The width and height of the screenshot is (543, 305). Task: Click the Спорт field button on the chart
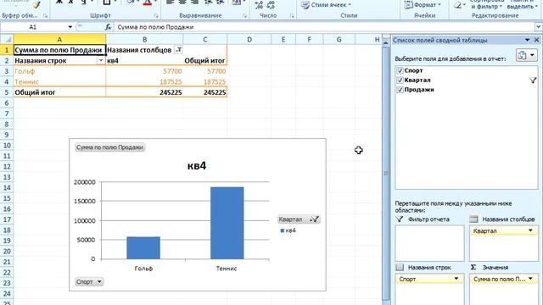89,282
